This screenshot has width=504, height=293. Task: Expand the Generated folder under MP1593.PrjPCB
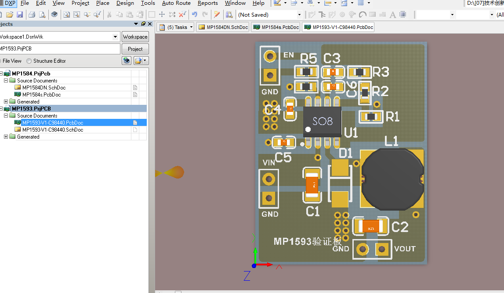click(x=6, y=136)
